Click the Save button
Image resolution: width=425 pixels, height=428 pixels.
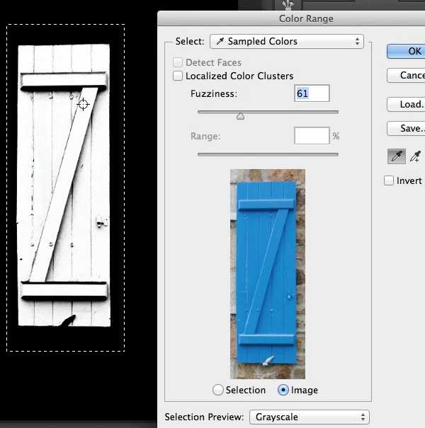407,128
